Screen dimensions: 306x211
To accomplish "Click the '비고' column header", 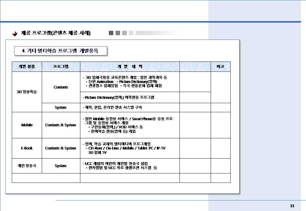I will pos(220,67).
